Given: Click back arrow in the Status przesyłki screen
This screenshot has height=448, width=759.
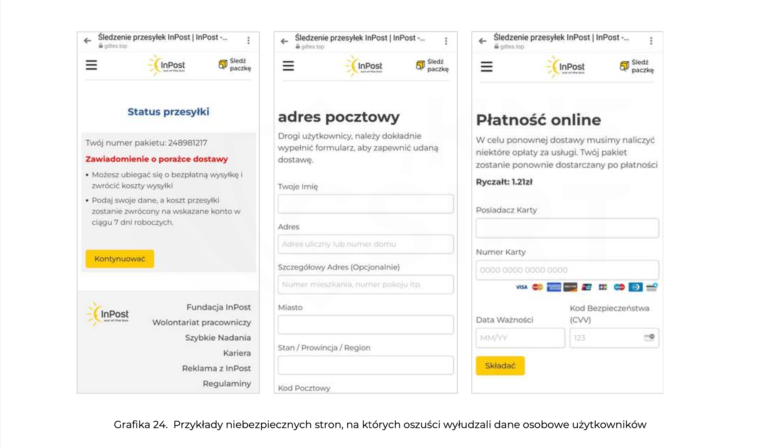Looking at the screenshot, I should [x=87, y=41].
